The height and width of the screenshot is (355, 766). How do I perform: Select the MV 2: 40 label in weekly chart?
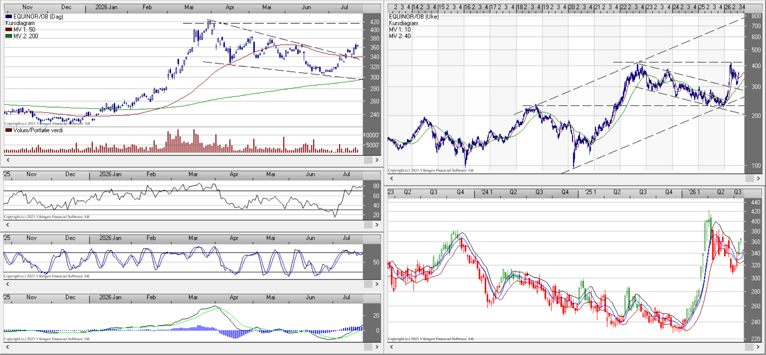coord(400,36)
